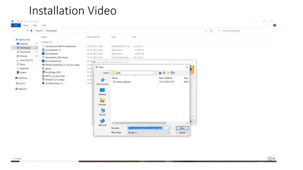Image resolution: width=303 pixels, height=170 pixels.
Task: Switch Explorer to the details view icon
Action: (x=270, y=159)
